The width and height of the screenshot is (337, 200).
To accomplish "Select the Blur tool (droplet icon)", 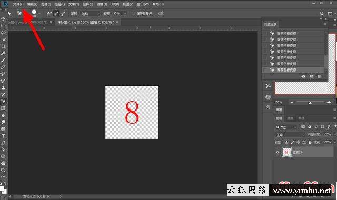I will (x=3, y=115).
